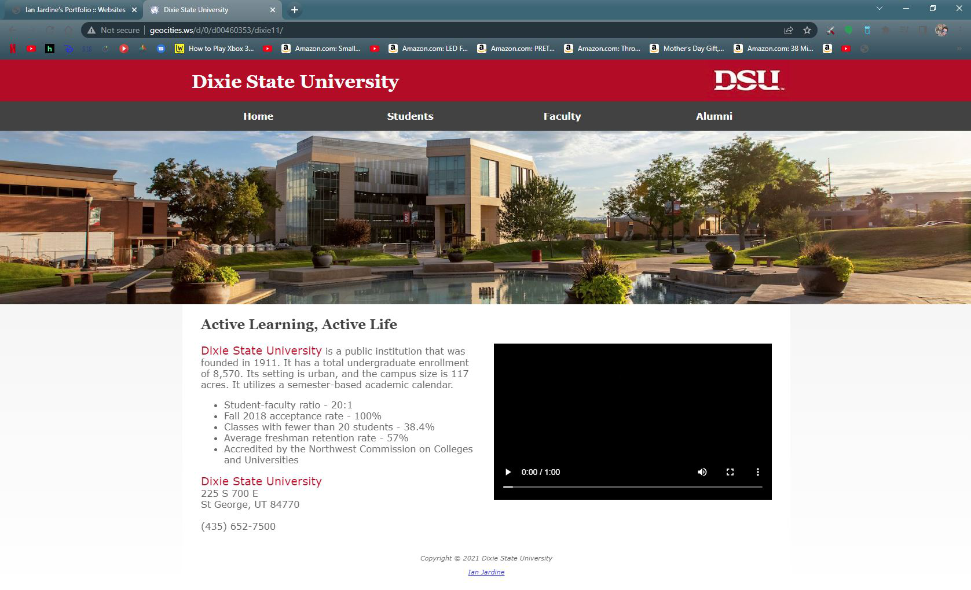Open the green circle extension icon
Viewport: 971px width, 590px height.
(x=849, y=30)
